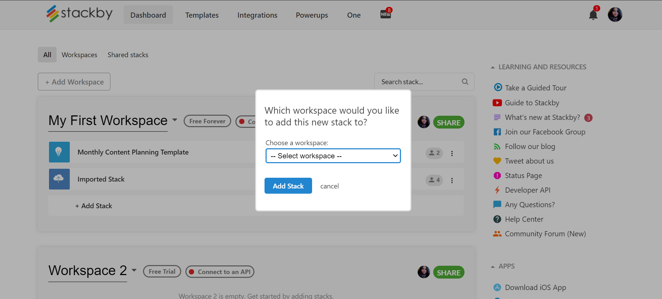Open the user profile avatar menu
The image size is (662, 299).
click(615, 15)
